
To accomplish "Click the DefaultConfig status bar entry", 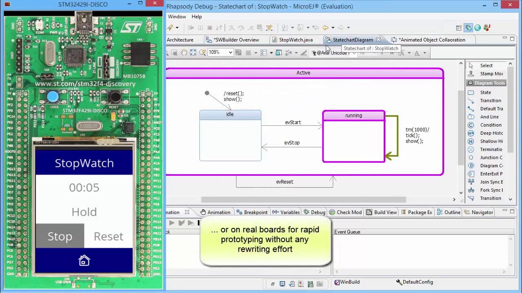I will [x=414, y=282].
